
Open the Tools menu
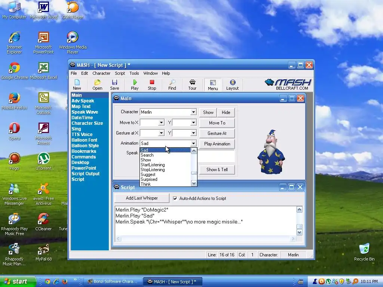(x=134, y=73)
